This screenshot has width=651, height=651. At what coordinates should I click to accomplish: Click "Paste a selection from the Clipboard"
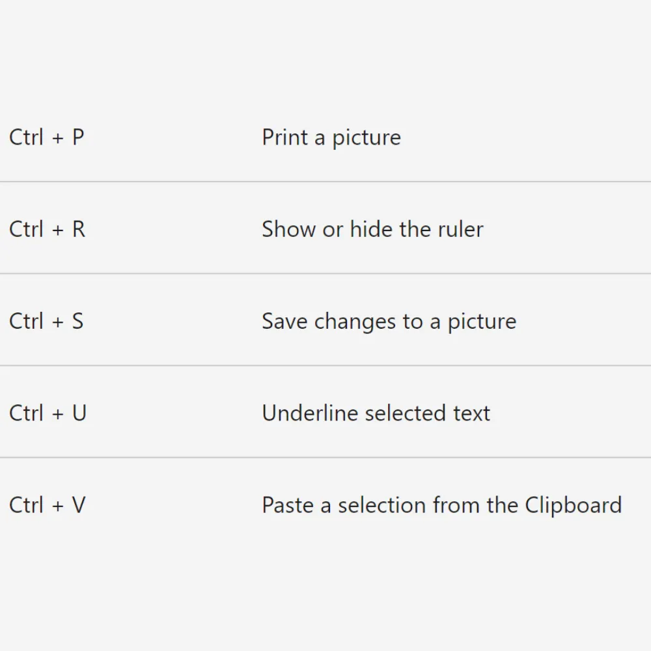(441, 505)
